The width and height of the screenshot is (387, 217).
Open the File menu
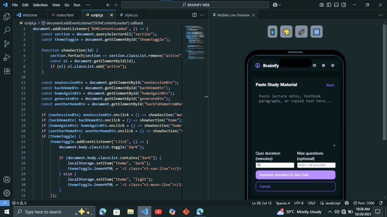pyautogui.click(x=15, y=5)
